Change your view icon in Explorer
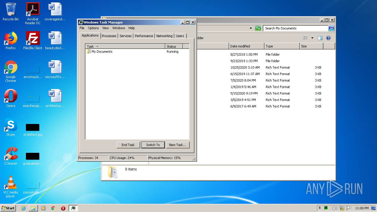This screenshot has width=377, height=212. (x=305, y=38)
